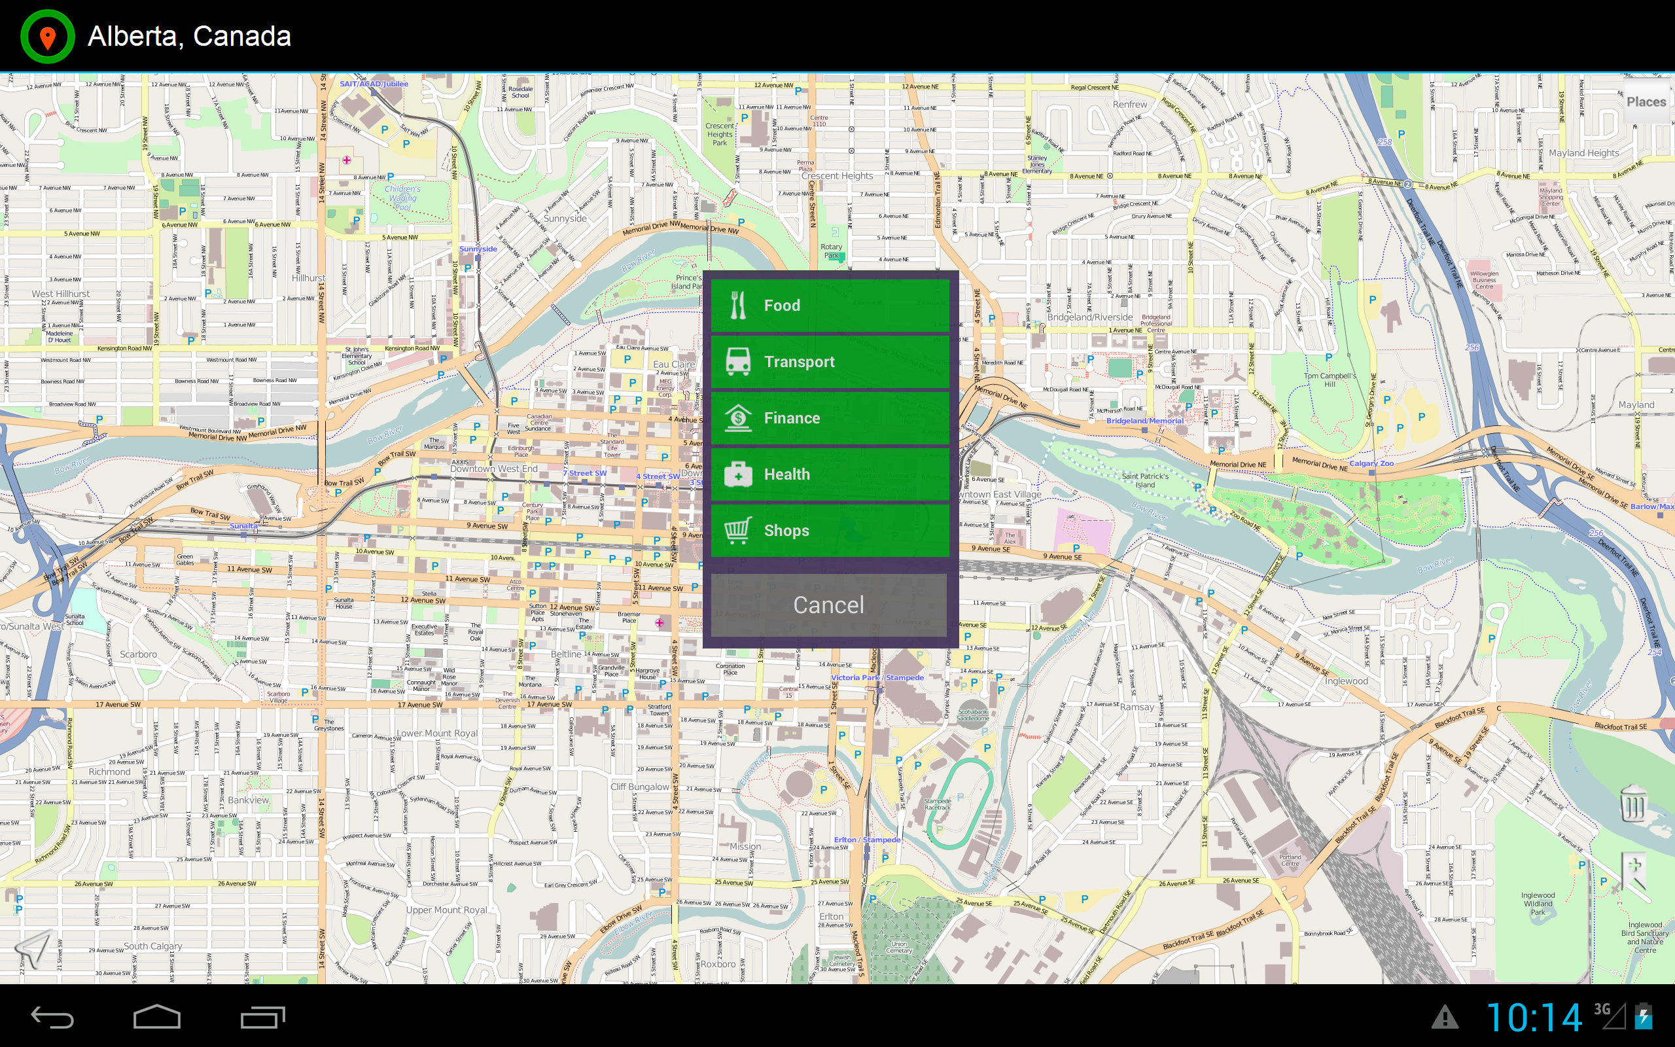The width and height of the screenshot is (1675, 1047).
Task: Select the Finance category from the dialog
Action: click(x=828, y=417)
